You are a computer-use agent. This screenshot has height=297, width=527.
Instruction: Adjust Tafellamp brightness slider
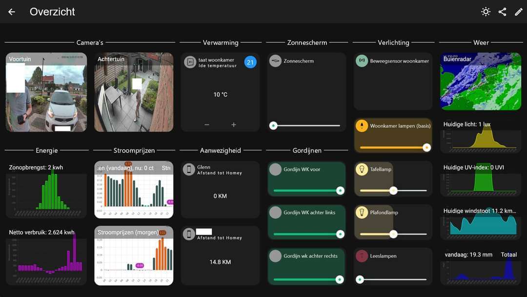393,191
